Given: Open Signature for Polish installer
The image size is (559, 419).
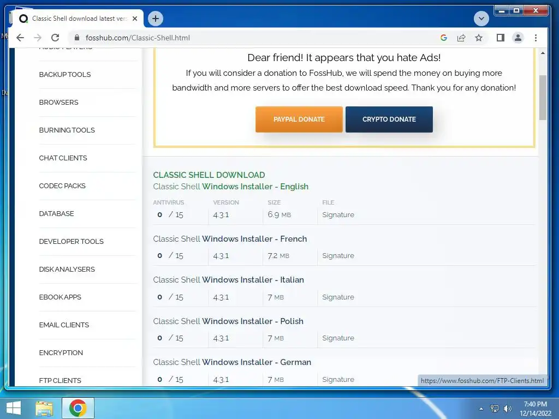Looking at the screenshot, I should pyautogui.click(x=338, y=338).
